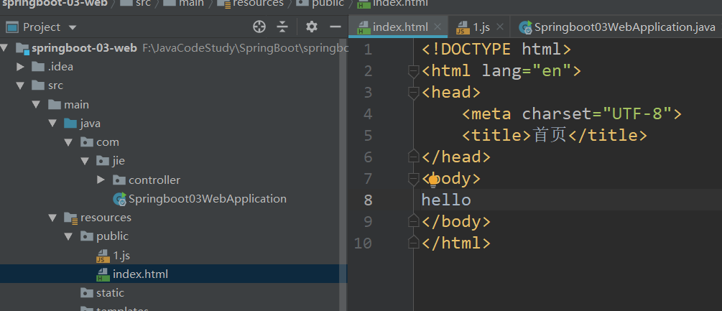The width and height of the screenshot is (722, 311).
Task: Click the collapse all icon in Project panel
Action: tap(282, 27)
